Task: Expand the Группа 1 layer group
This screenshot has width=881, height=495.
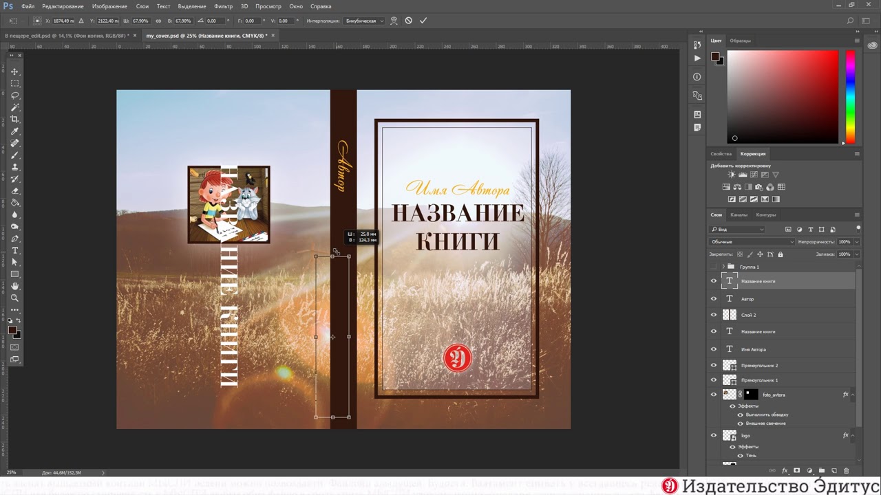Action: (723, 267)
